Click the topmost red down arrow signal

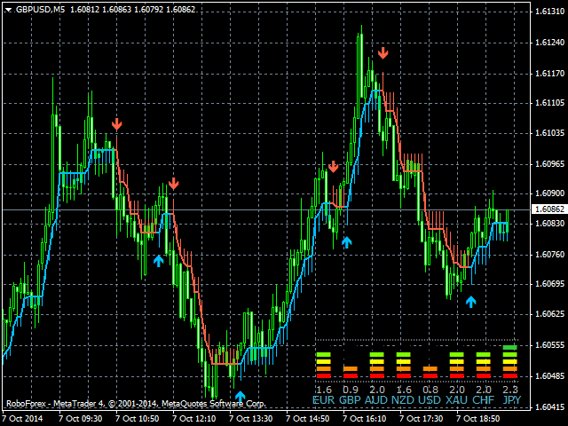point(383,53)
